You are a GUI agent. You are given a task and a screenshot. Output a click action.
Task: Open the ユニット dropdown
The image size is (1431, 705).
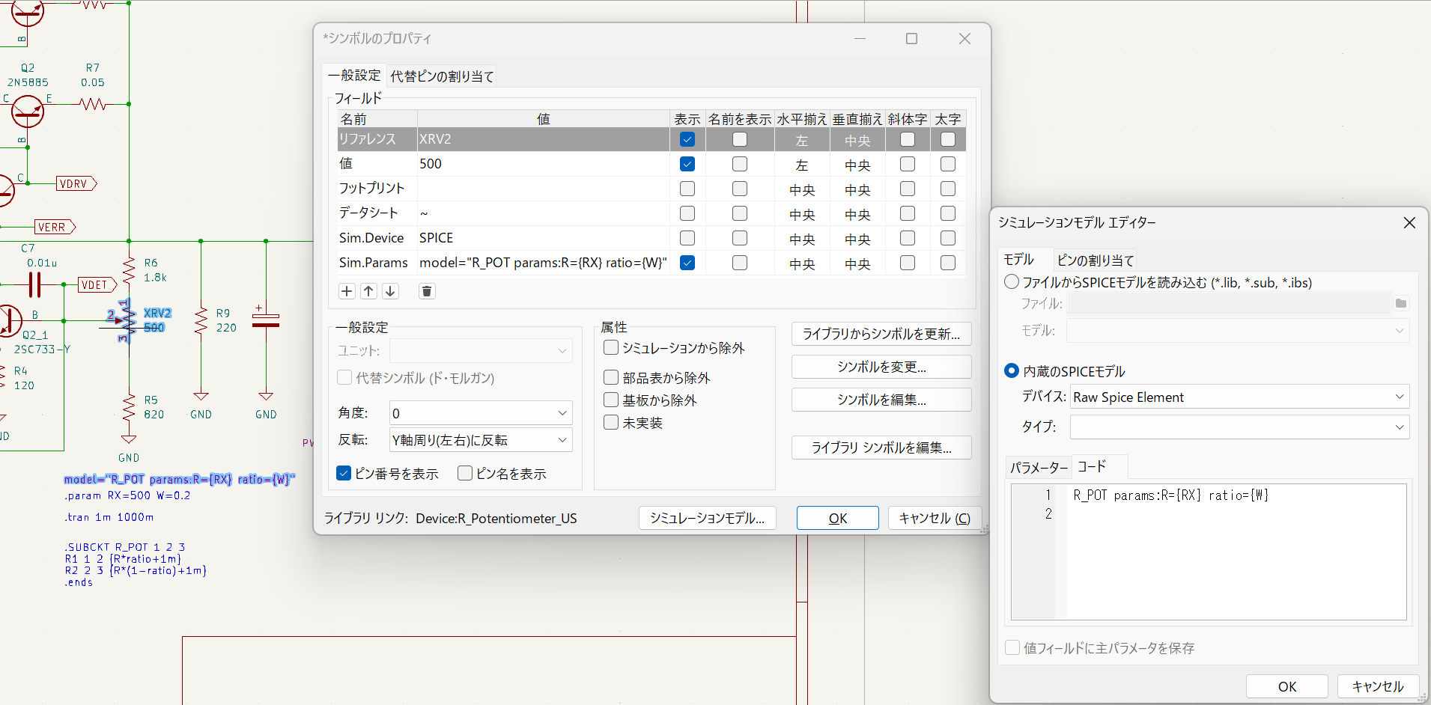pos(481,350)
